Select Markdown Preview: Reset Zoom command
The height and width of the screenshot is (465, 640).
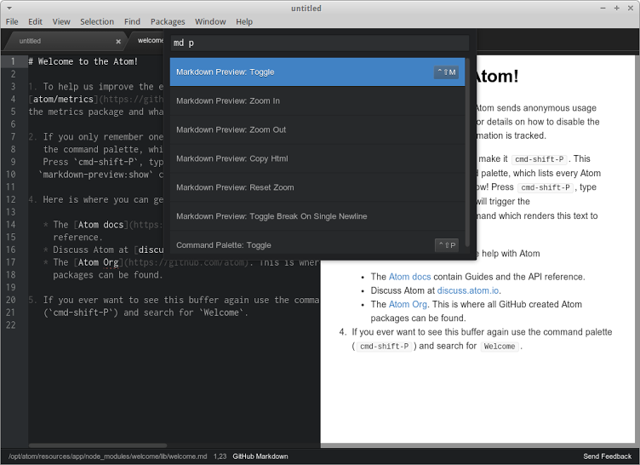pos(317,187)
